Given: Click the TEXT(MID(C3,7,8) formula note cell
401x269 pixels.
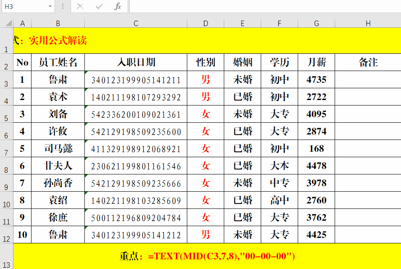Looking at the screenshot, I should [x=207, y=256].
